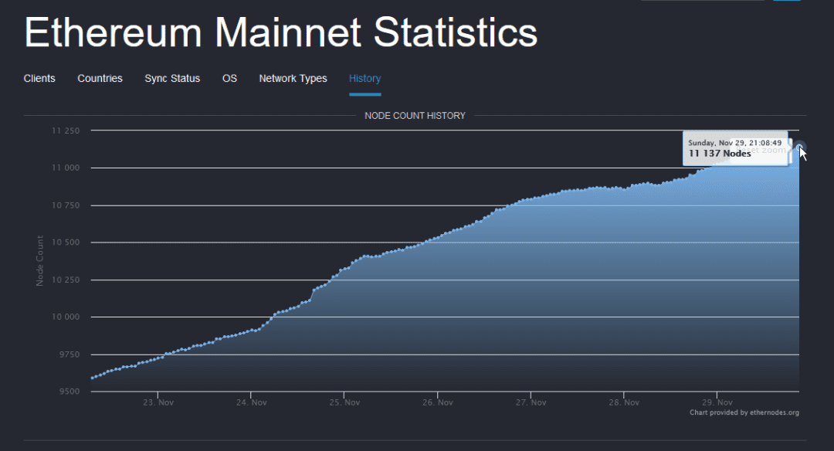Click the 10 250 y-axis value
The image size is (834, 451).
pos(66,280)
